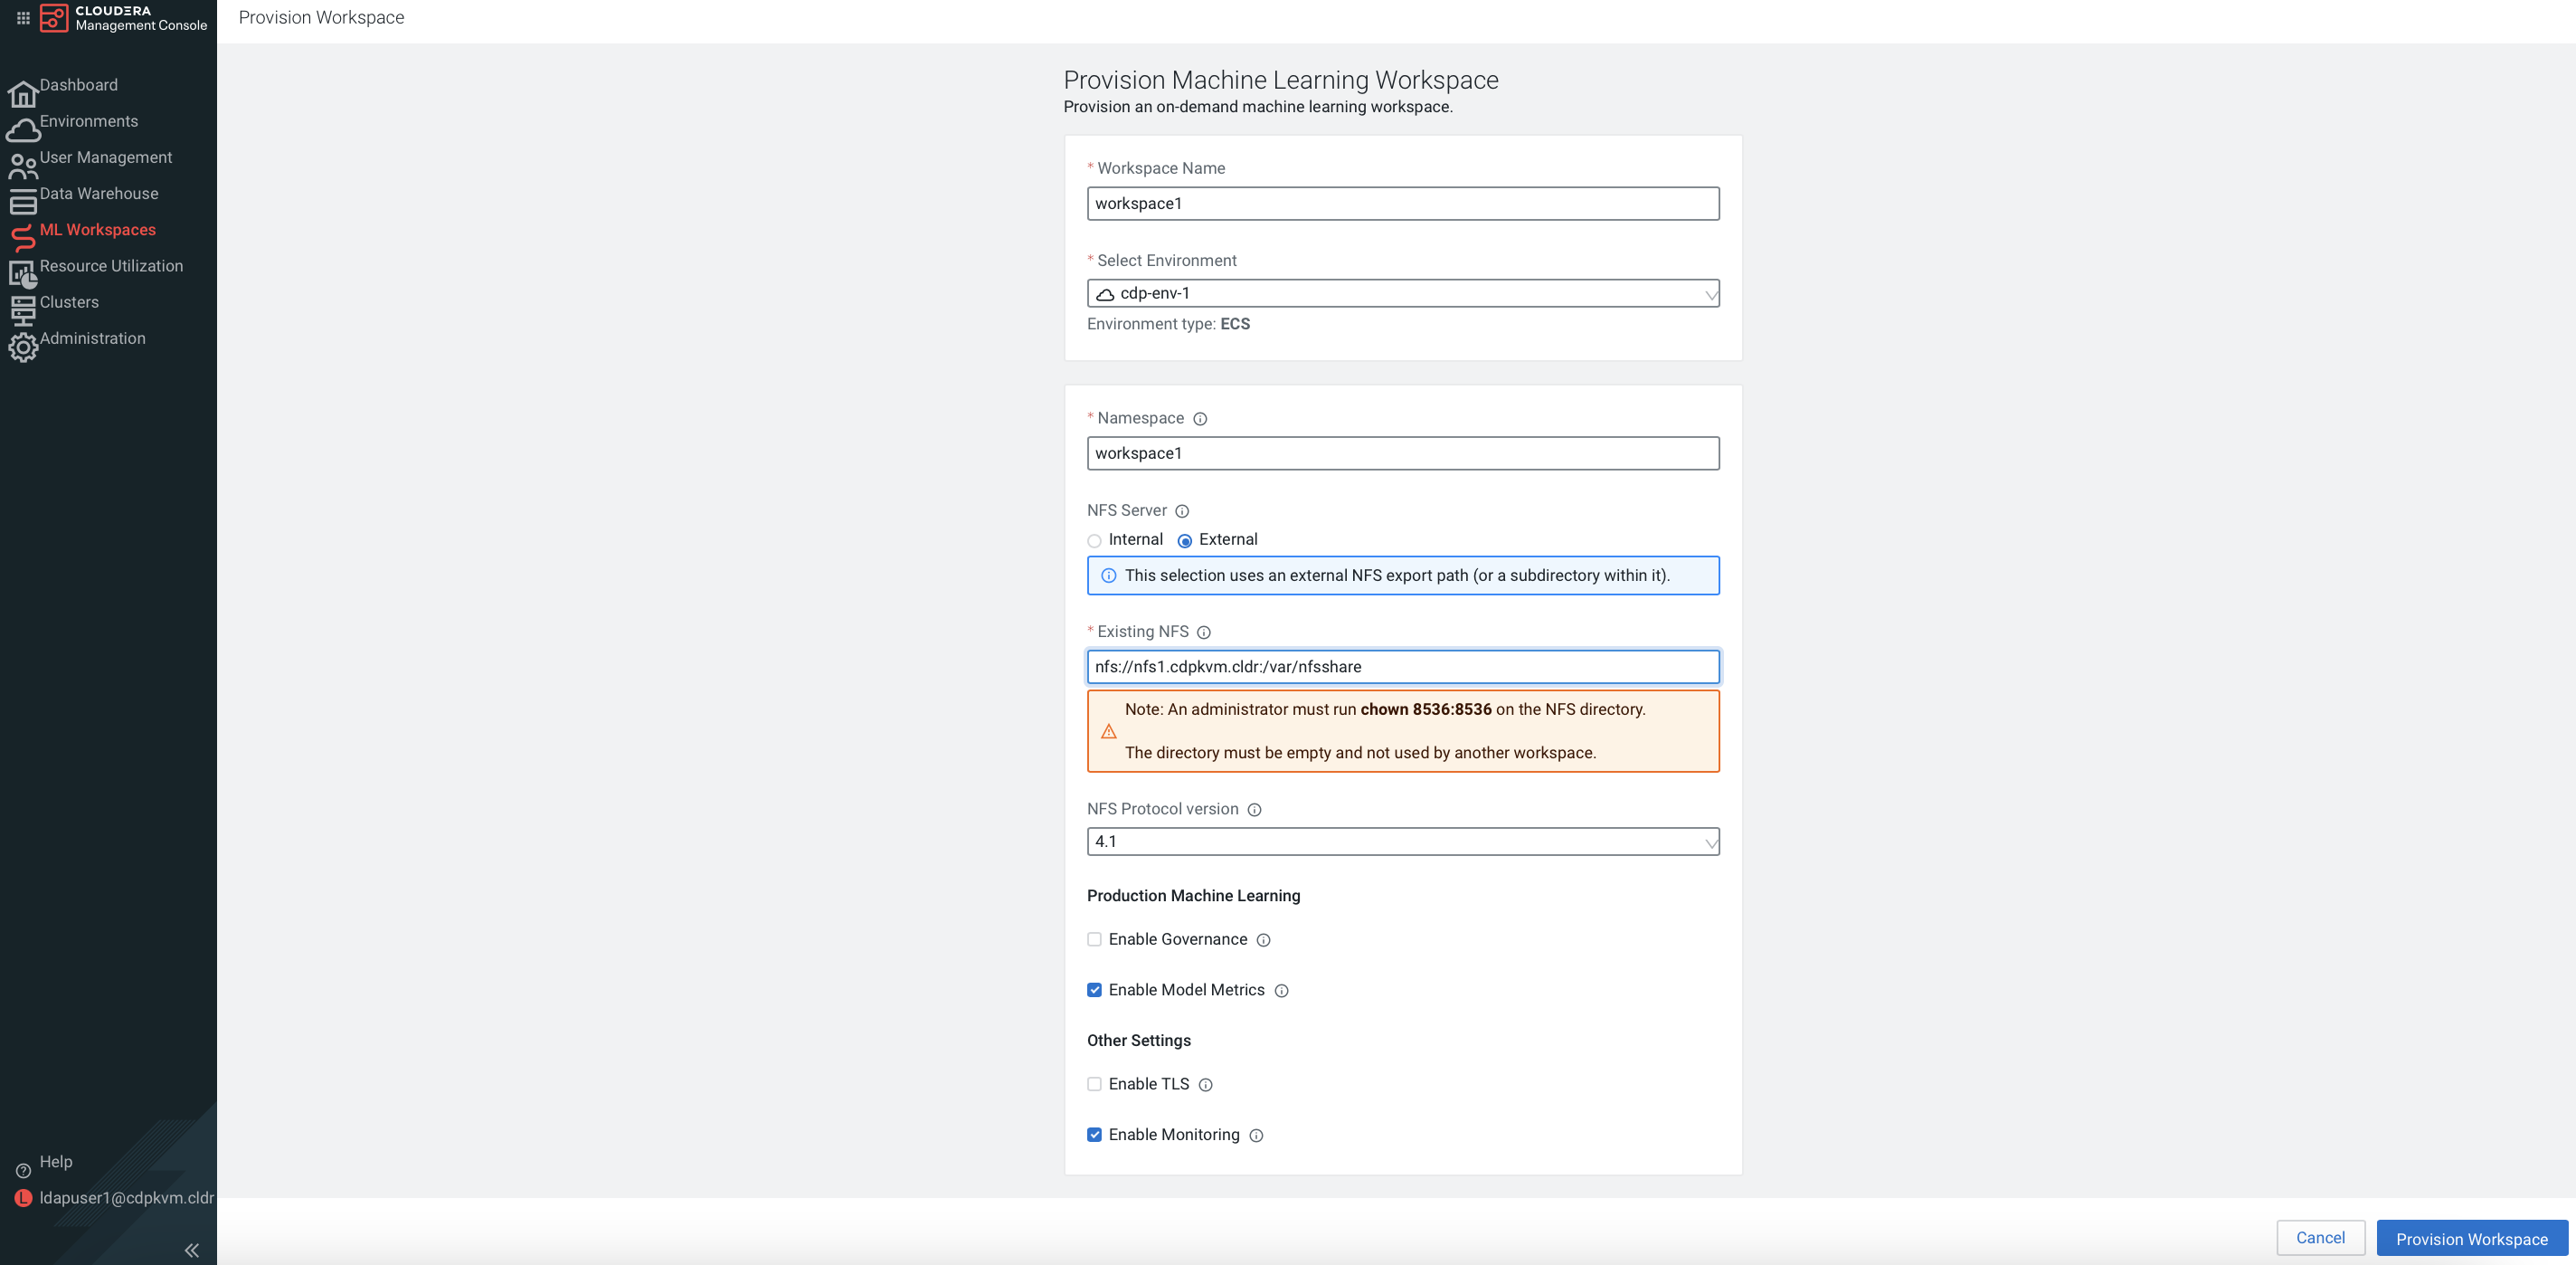Click the Namespace info icon
This screenshot has height=1265, width=2576.
[x=1200, y=419]
